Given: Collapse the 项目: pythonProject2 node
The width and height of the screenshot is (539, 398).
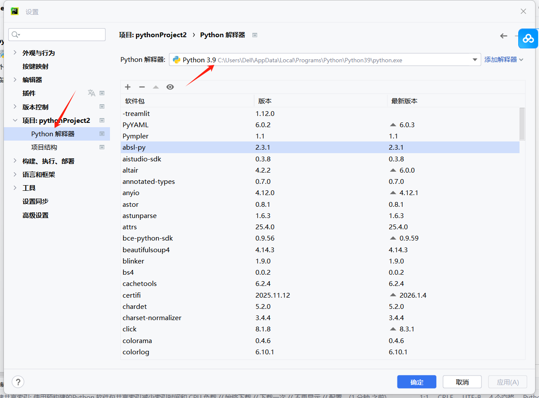Looking at the screenshot, I should [15, 120].
